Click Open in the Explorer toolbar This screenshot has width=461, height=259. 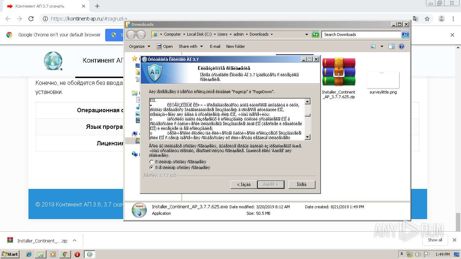(165, 46)
